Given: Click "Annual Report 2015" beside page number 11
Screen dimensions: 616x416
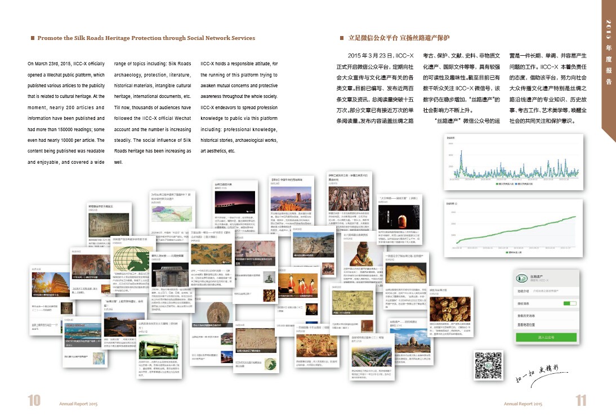Looking at the screenshot, I should click(523, 404).
